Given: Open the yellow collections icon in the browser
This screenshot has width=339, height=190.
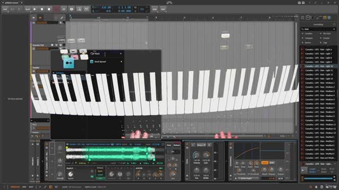Looking at the screenshot, I should click(x=325, y=17).
